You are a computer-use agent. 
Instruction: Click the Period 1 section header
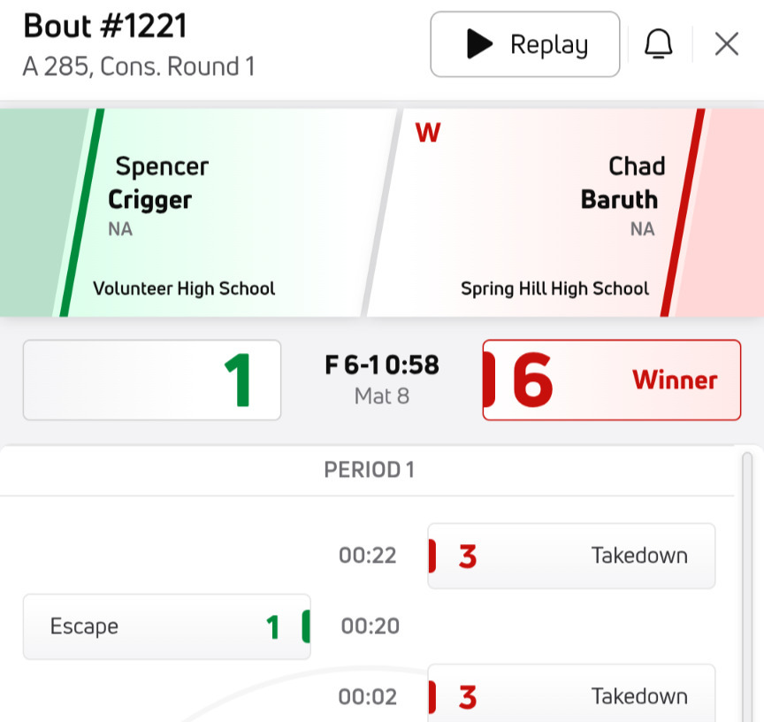pyautogui.click(x=369, y=470)
